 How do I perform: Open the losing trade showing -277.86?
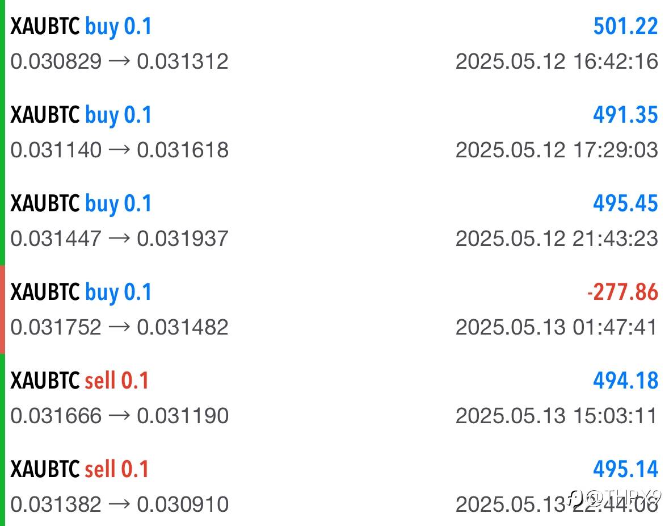coord(335,310)
